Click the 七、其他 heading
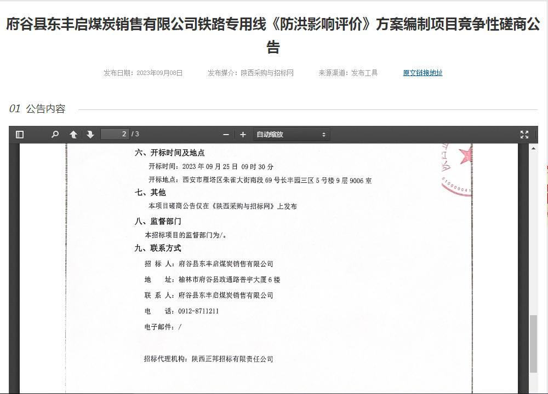This screenshot has height=394, width=548. (x=150, y=192)
